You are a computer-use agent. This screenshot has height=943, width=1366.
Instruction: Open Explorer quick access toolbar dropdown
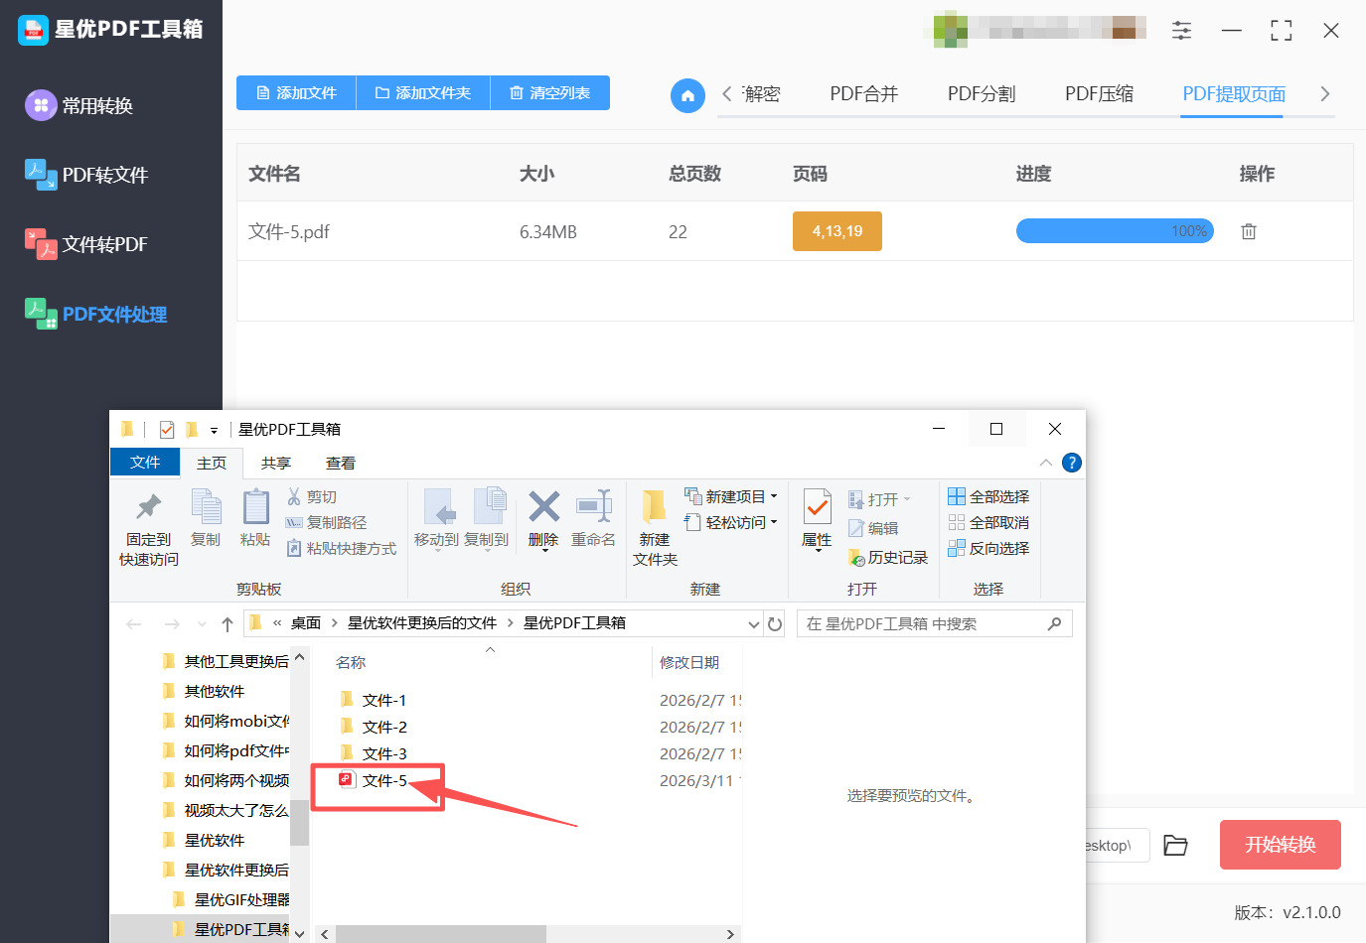[x=214, y=431]
